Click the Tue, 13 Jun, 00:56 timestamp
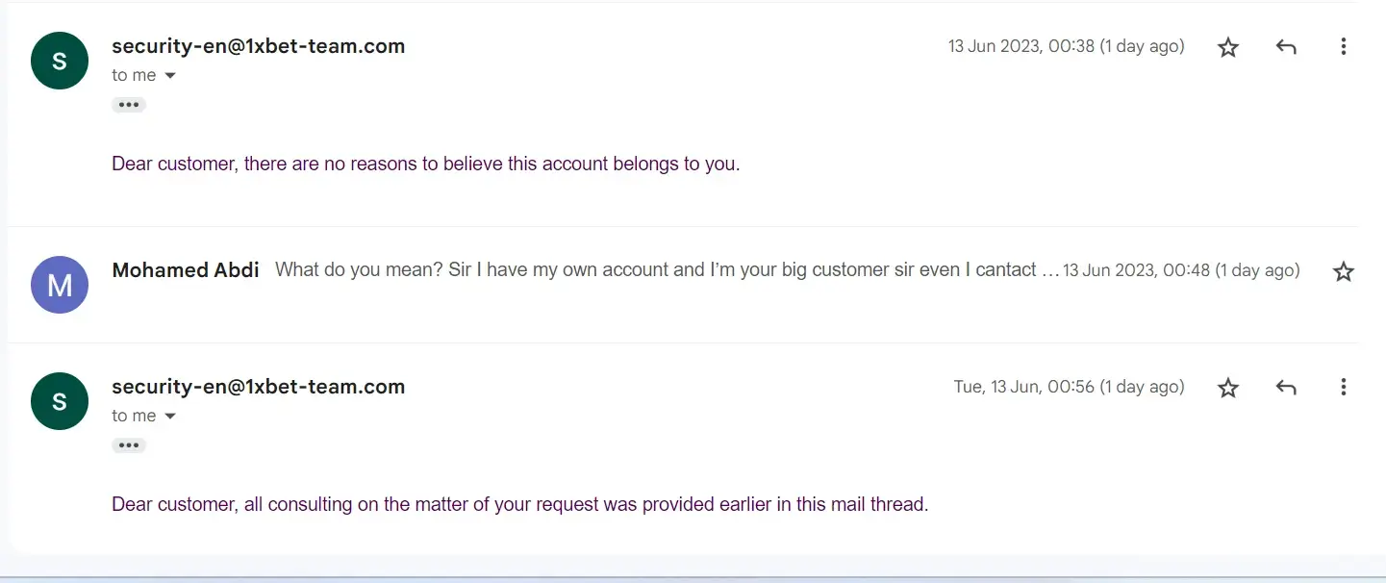Image resolution: width=1386 pixels, height=583 pixels. point(1069,387)
